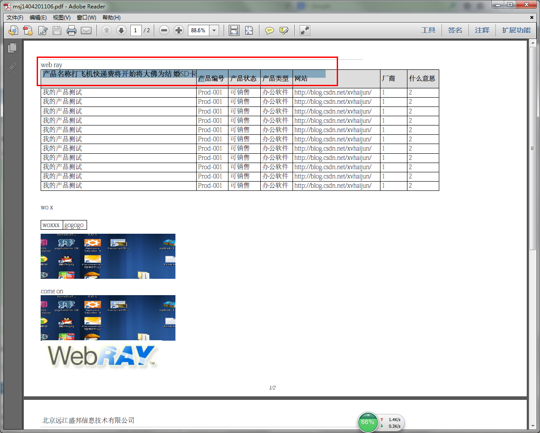Viewport: 540px width, 433px height.
Task: Open the 编辑(E) menu
Action: click(x=38, y=18)
